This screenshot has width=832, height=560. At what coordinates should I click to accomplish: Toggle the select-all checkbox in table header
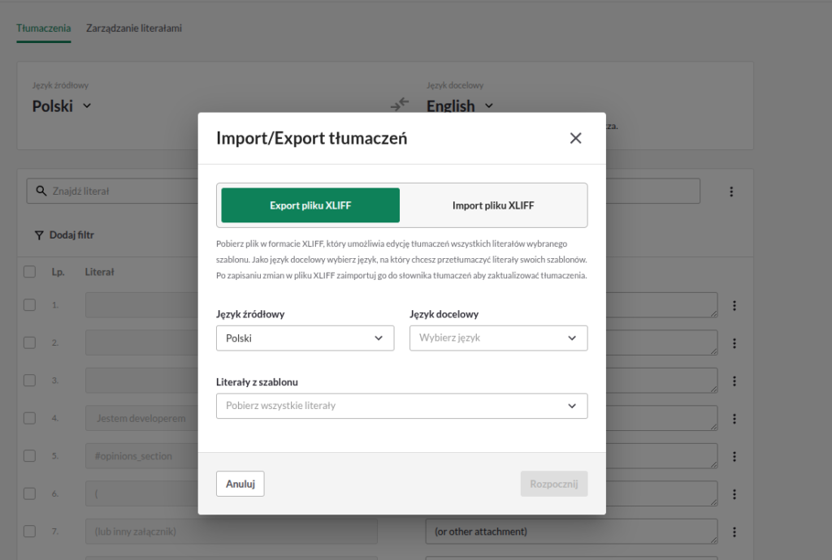[30, 272]
